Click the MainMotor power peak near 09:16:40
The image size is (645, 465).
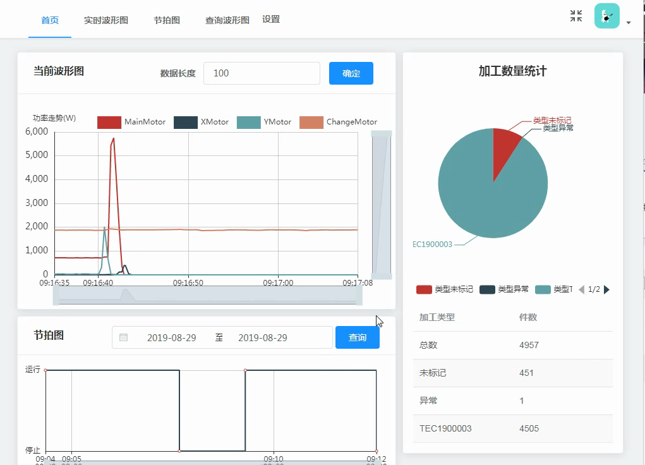coord(113,138)
